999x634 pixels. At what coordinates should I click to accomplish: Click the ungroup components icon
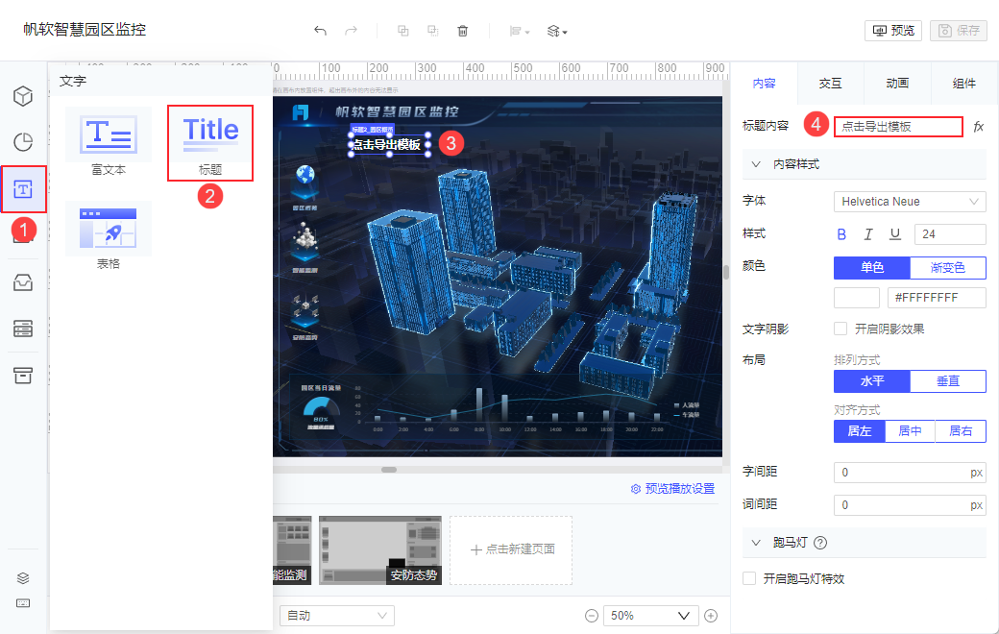[432, 31]
